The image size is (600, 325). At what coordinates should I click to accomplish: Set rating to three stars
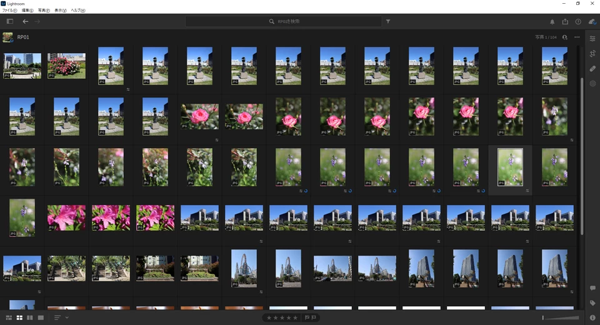pyautogui.click(x=282, y=317)
